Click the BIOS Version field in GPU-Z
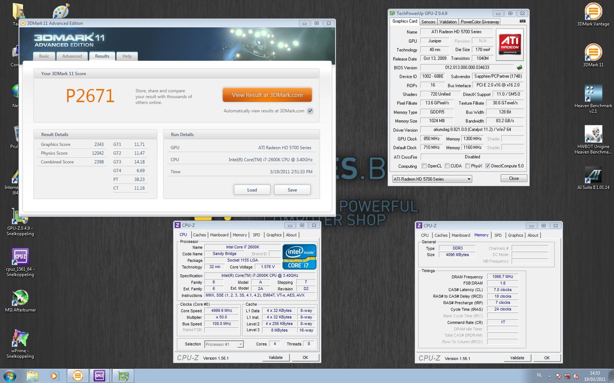 click(x=467, y=67)
